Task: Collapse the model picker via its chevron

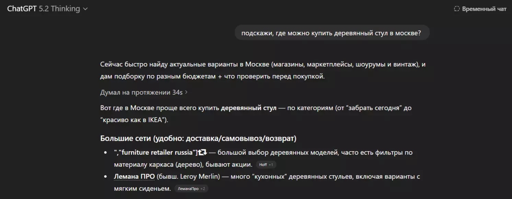Action: click(x=85, y=9)
